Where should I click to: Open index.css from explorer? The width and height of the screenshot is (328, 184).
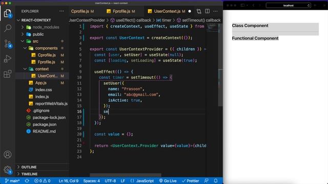43,90
